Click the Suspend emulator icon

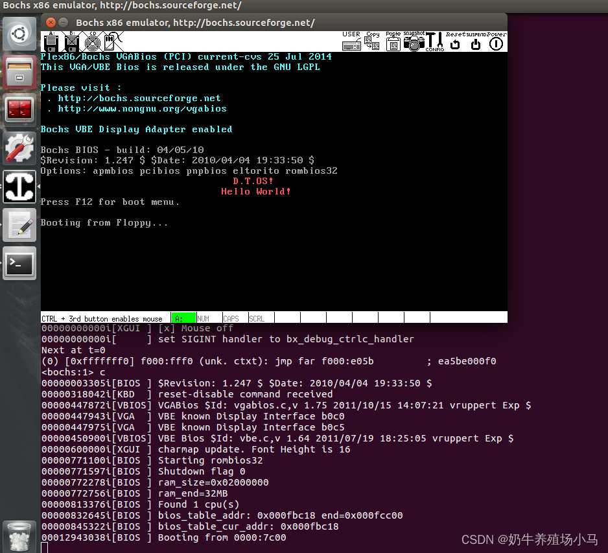coord(476,41)
